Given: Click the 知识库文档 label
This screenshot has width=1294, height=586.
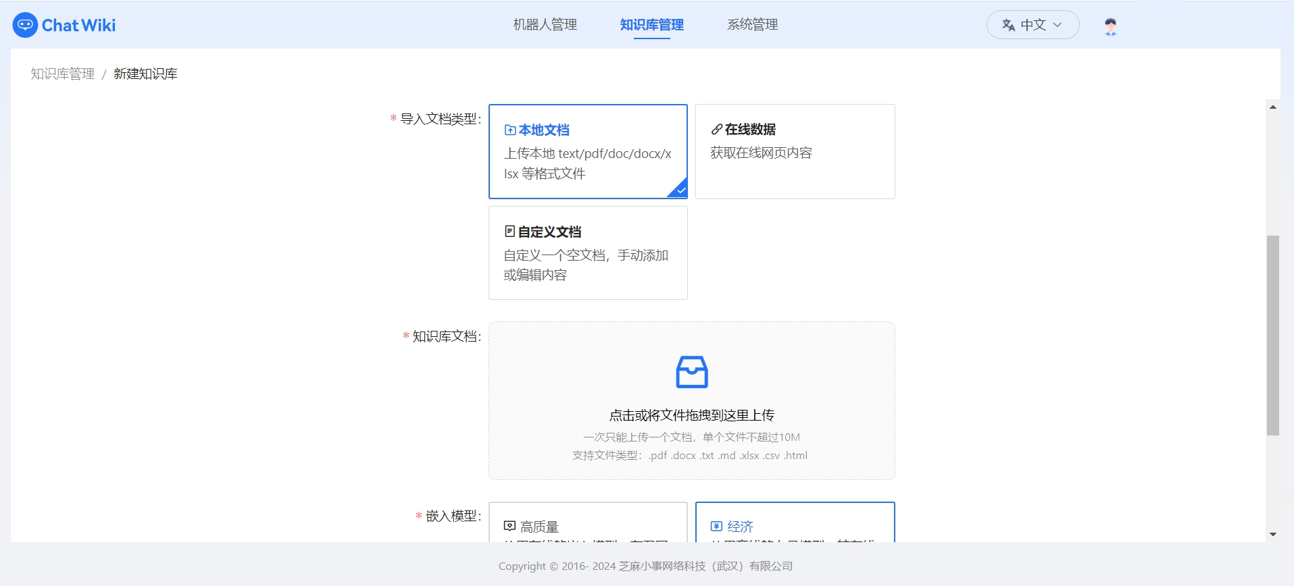Looking at the screenshot, I should tap(446, 336).
